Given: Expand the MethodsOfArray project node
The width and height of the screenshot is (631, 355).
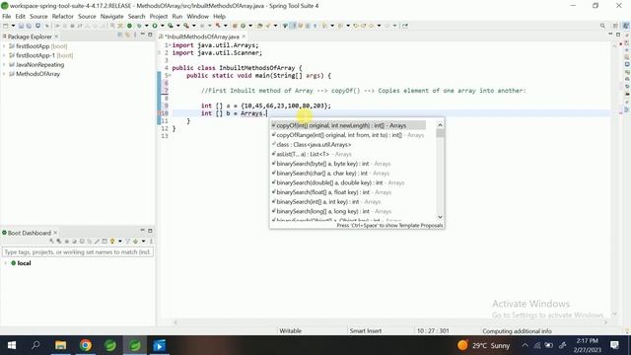Looking at the screenshot, I should point(4,74).
